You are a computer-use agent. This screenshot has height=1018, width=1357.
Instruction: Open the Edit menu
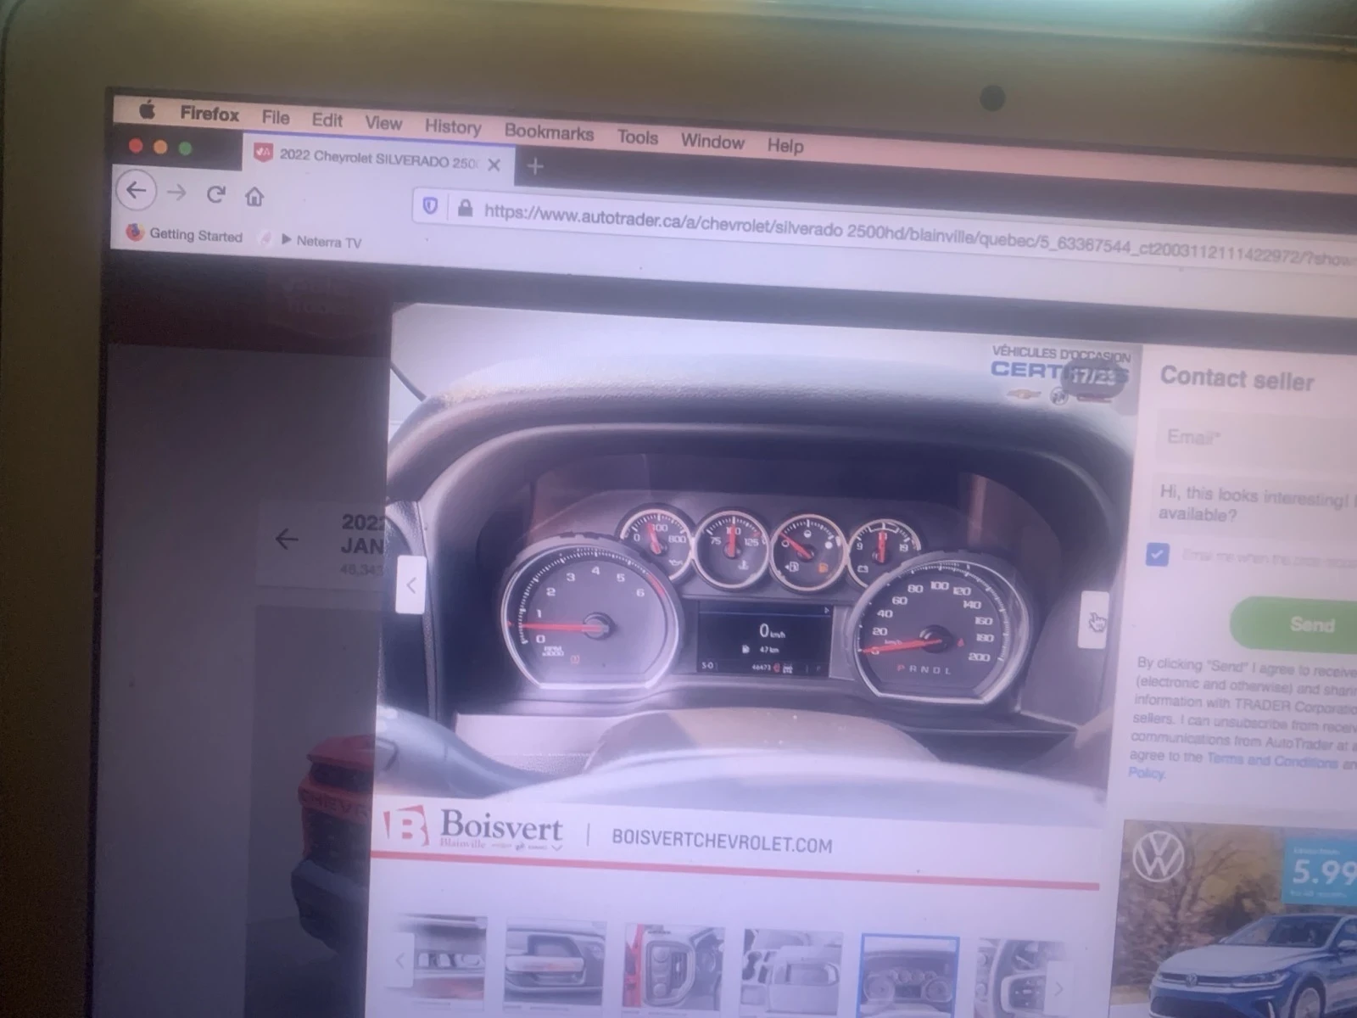pyautogui.click(x=327, y=120)
